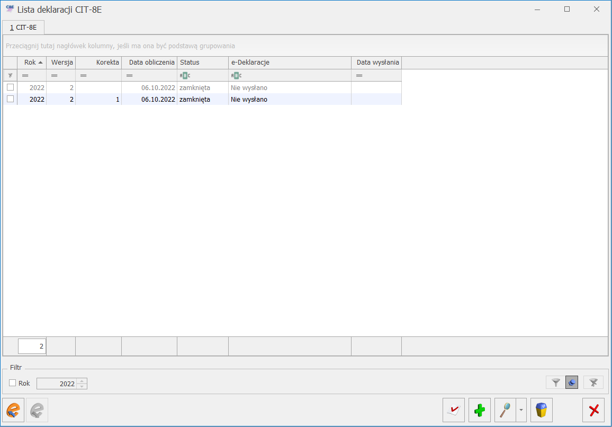
Task: Send declaration to e-Deklaracje system icon
Action: coord(13,410)
